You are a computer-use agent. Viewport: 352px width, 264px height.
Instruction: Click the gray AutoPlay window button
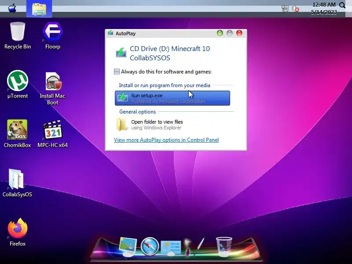(x=229, y=33)
